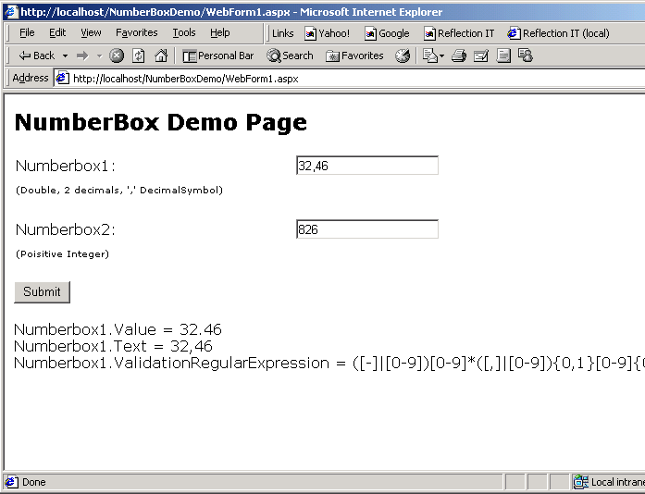The height and width of the screenshot is (494, 645).
Task: Expand the Back history dropdown arrow
Action: (x=65, y=56)
